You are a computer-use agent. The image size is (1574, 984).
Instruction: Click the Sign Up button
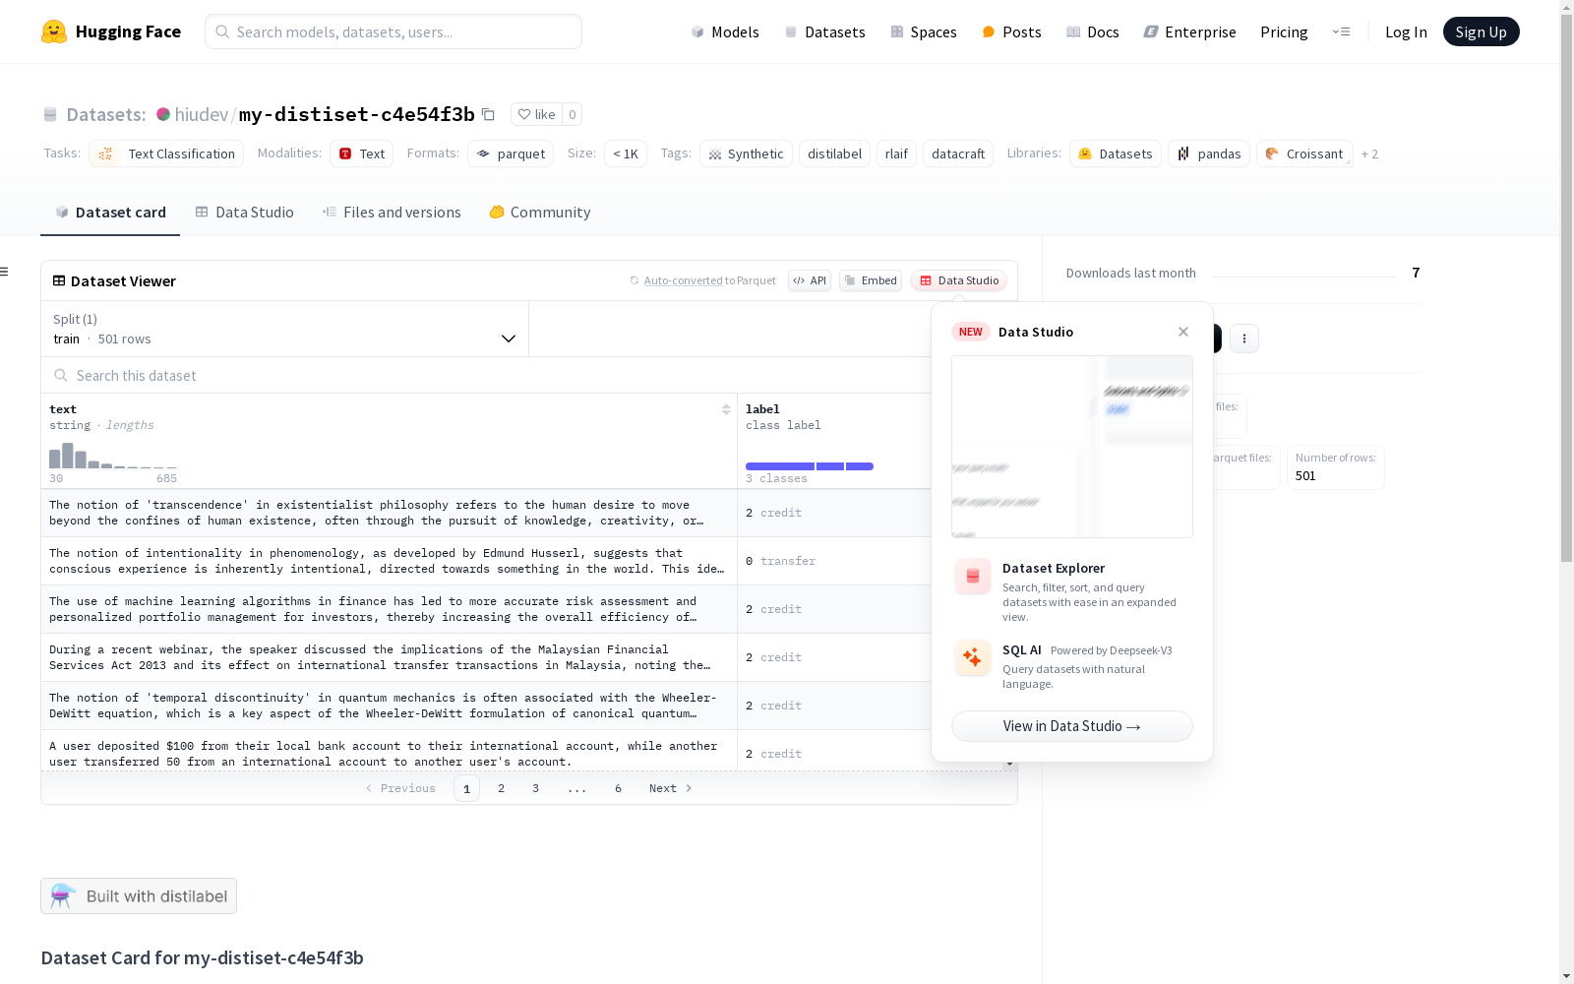click(x=1481, y=31)
